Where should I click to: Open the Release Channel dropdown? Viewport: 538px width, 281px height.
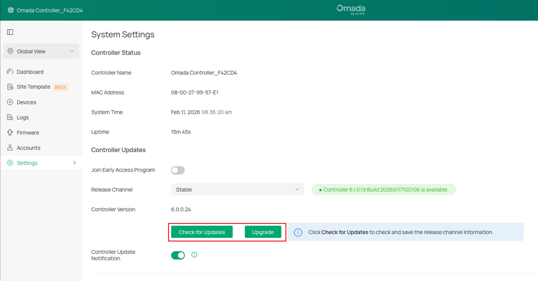(x=237, y=190)
